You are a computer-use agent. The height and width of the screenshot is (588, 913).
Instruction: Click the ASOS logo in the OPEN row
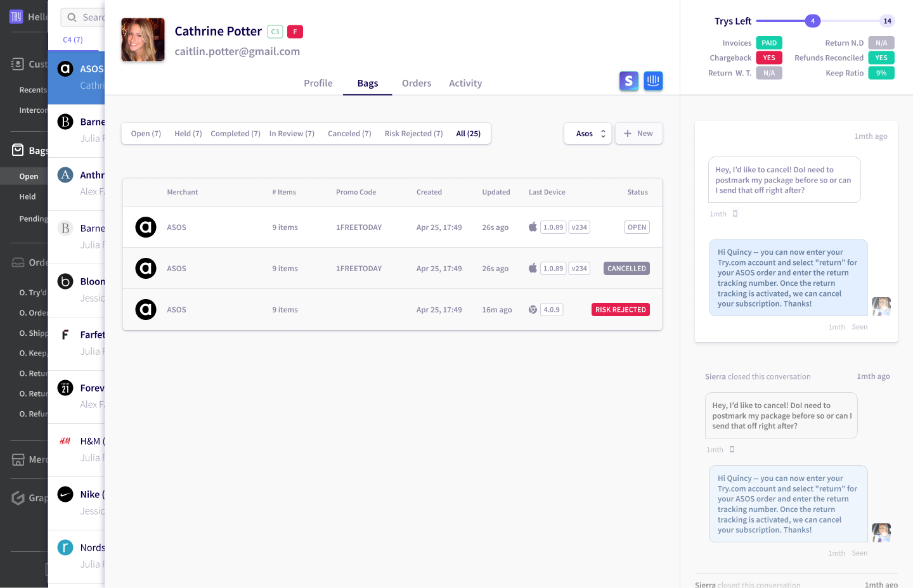point(146,227)
